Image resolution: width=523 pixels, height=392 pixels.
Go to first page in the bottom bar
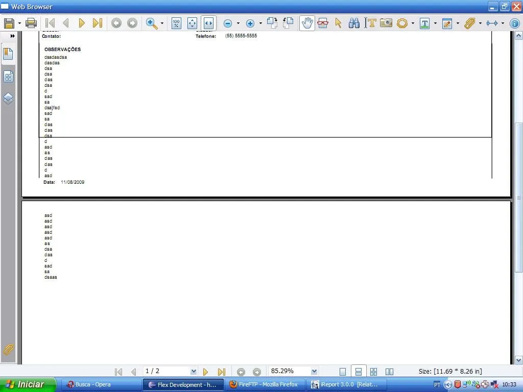pos(118,372)
